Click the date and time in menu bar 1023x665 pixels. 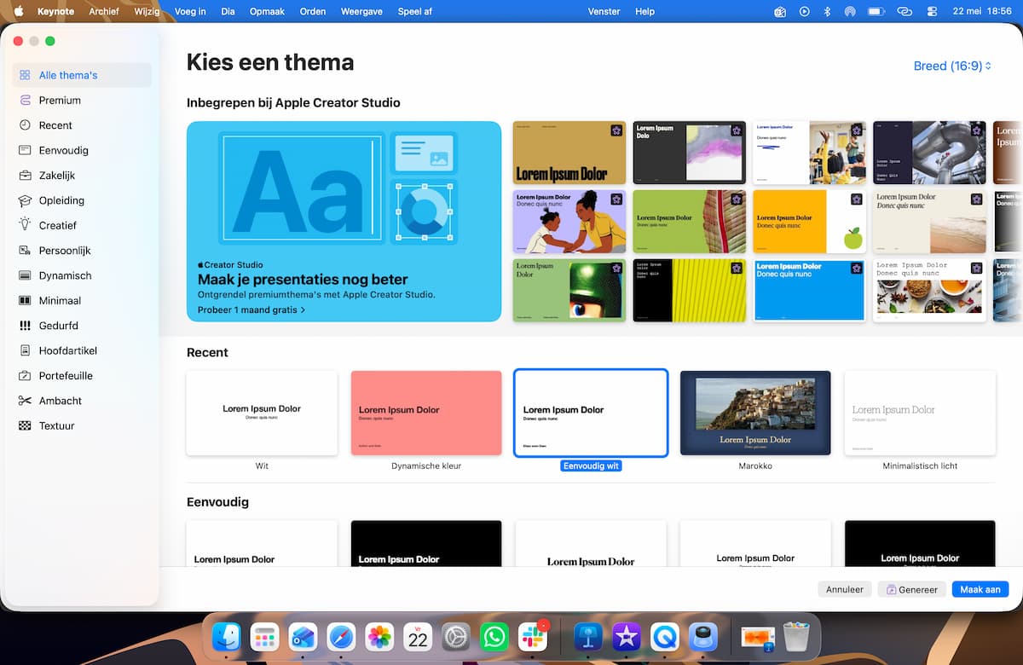click(x=982, y=11)
